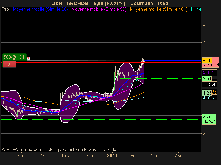Select the thick red horizontal resistance line
Viewport: 221px width, 165px height.
[x=101, y=62]
